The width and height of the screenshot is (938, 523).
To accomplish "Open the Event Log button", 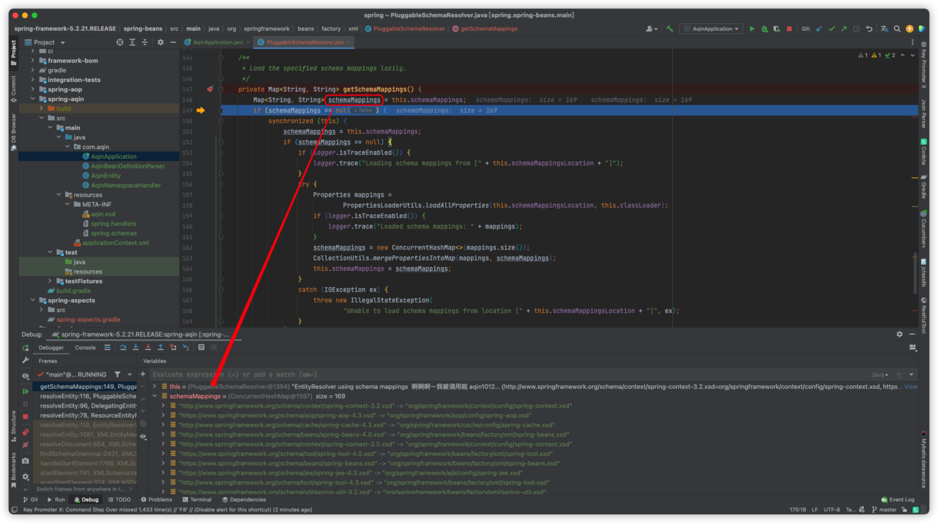I will tap(898, 500).
